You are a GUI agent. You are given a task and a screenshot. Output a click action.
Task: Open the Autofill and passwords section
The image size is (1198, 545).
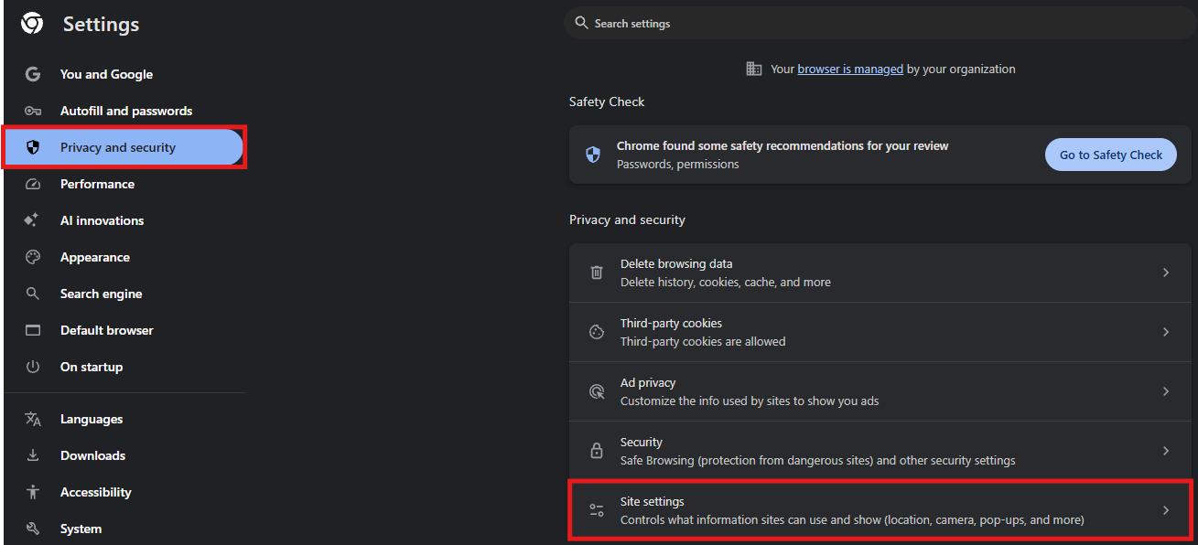(125, 111)
